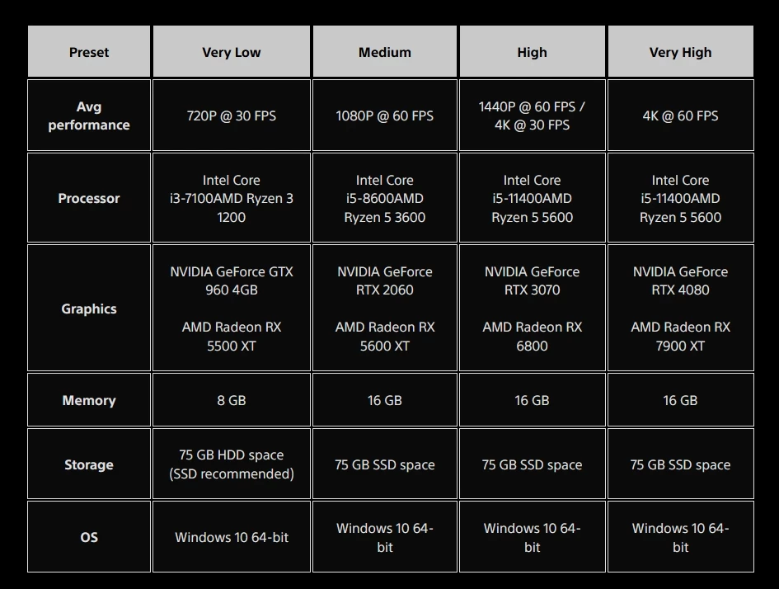Select the High column header

pyautogui.click(x=532, y=52)
